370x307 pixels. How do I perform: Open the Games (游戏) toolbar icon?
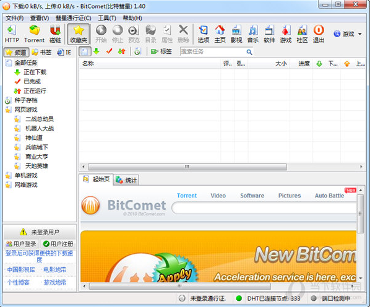(x=286, y=34)
